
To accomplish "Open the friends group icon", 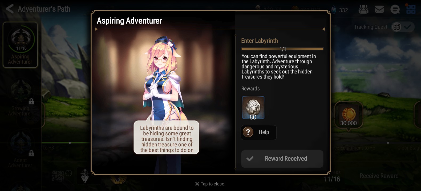I will [x=363, y=10].
